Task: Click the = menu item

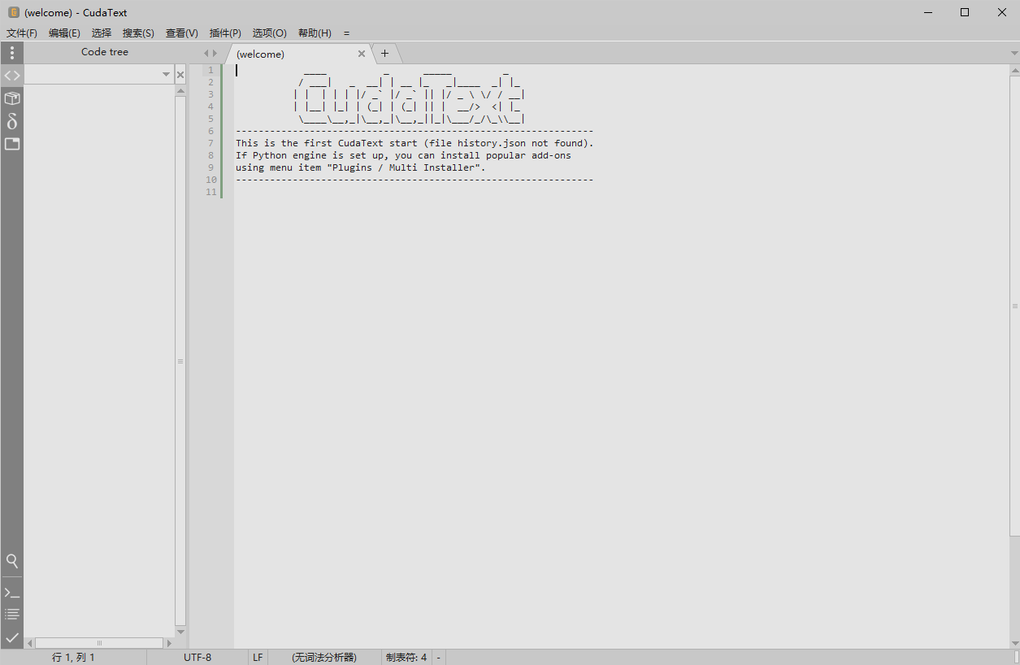Action: coord(346,33)
